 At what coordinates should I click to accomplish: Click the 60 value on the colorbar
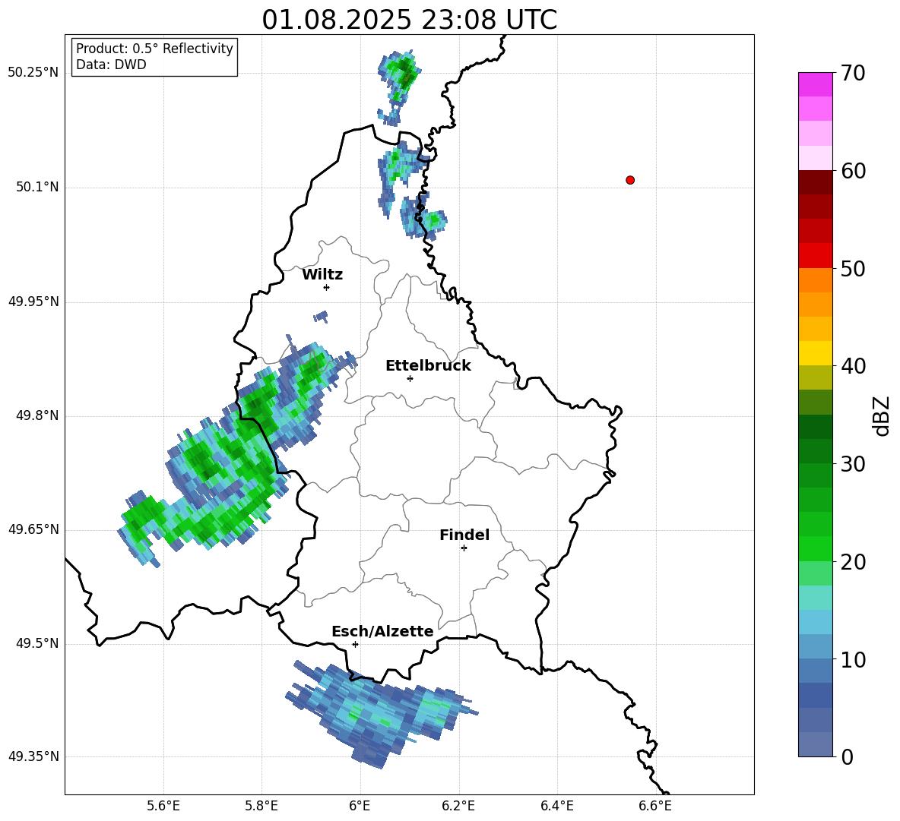pos(853,171)
